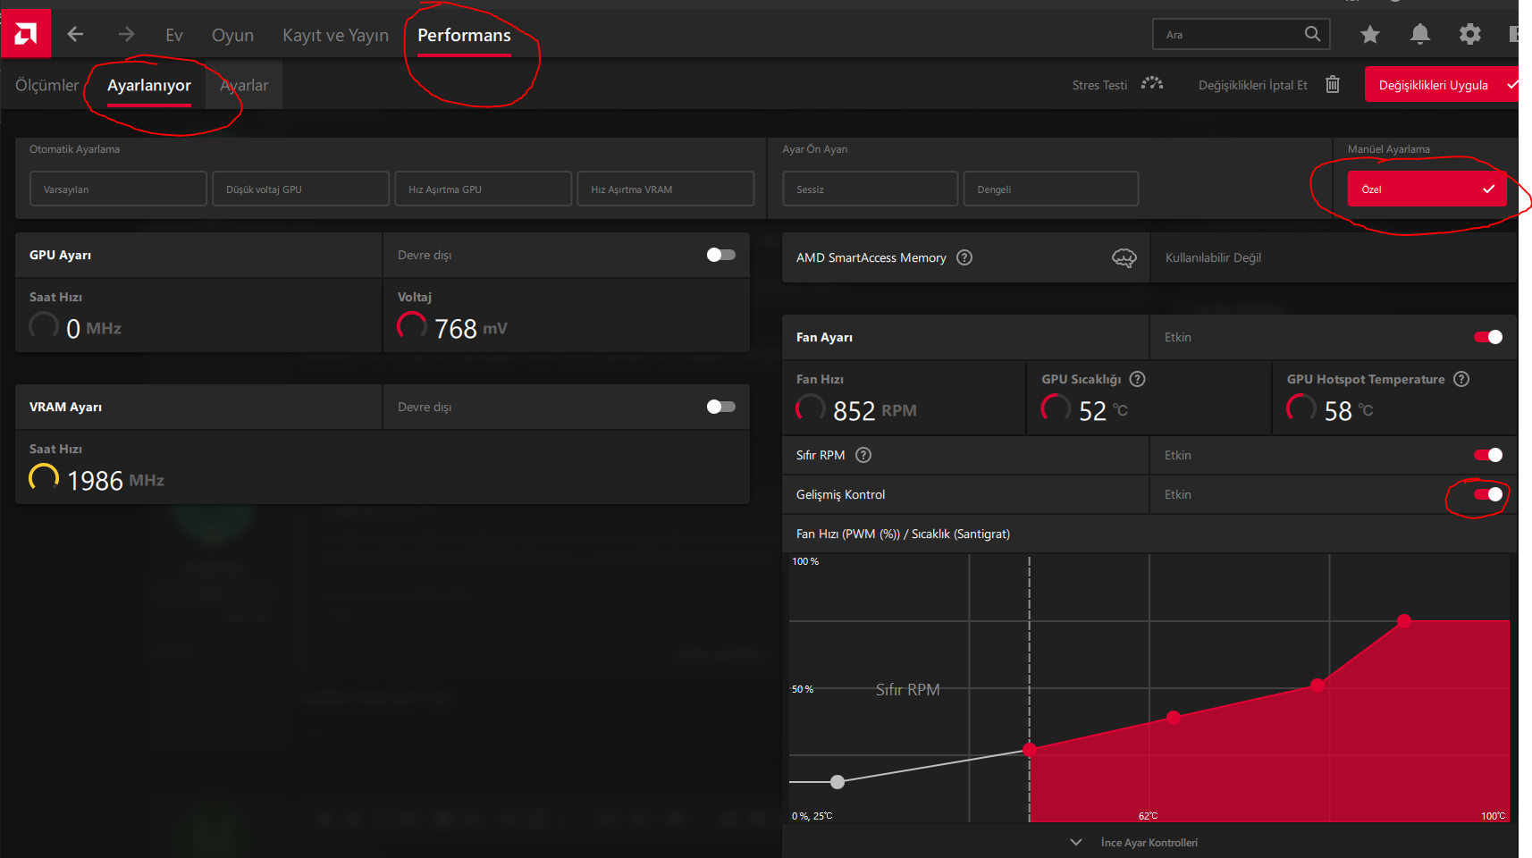Click the SmartAccess Memory brain icon
The image size is (1532, 858).
coord(1124,257)
